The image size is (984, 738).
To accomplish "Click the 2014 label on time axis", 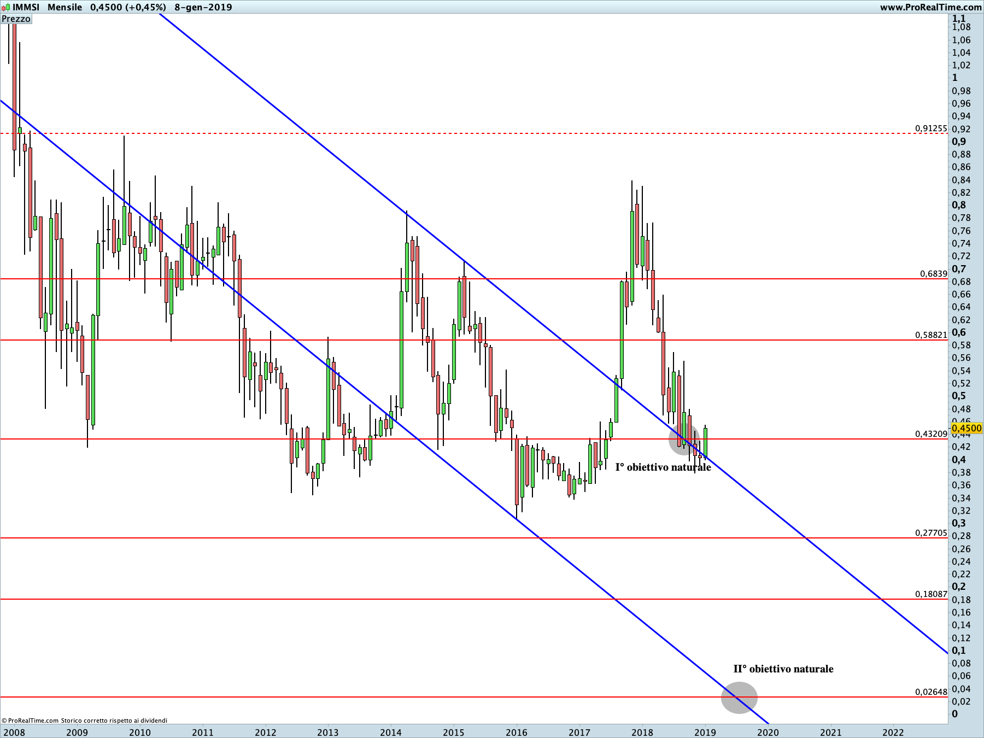I will (391, 733).
